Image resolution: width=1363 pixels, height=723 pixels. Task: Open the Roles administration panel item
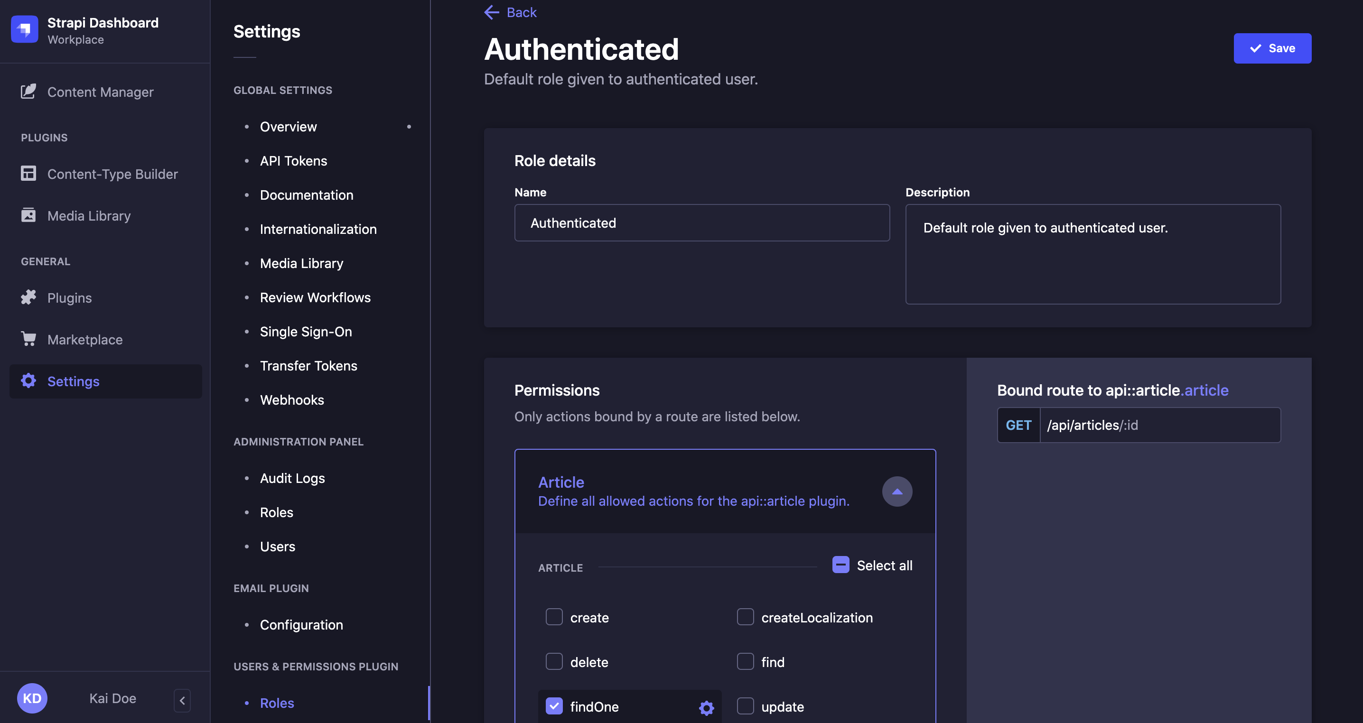[276, 512]
